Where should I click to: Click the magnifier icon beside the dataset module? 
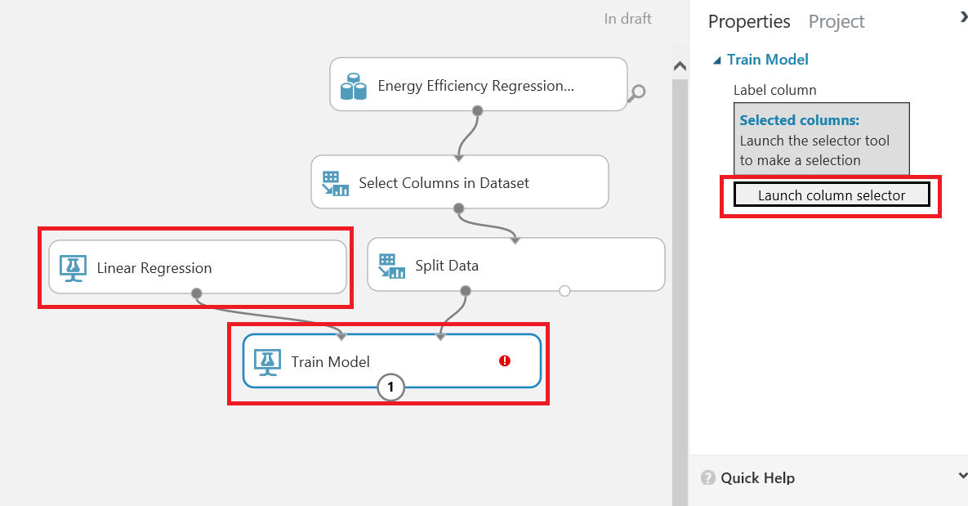638,92
